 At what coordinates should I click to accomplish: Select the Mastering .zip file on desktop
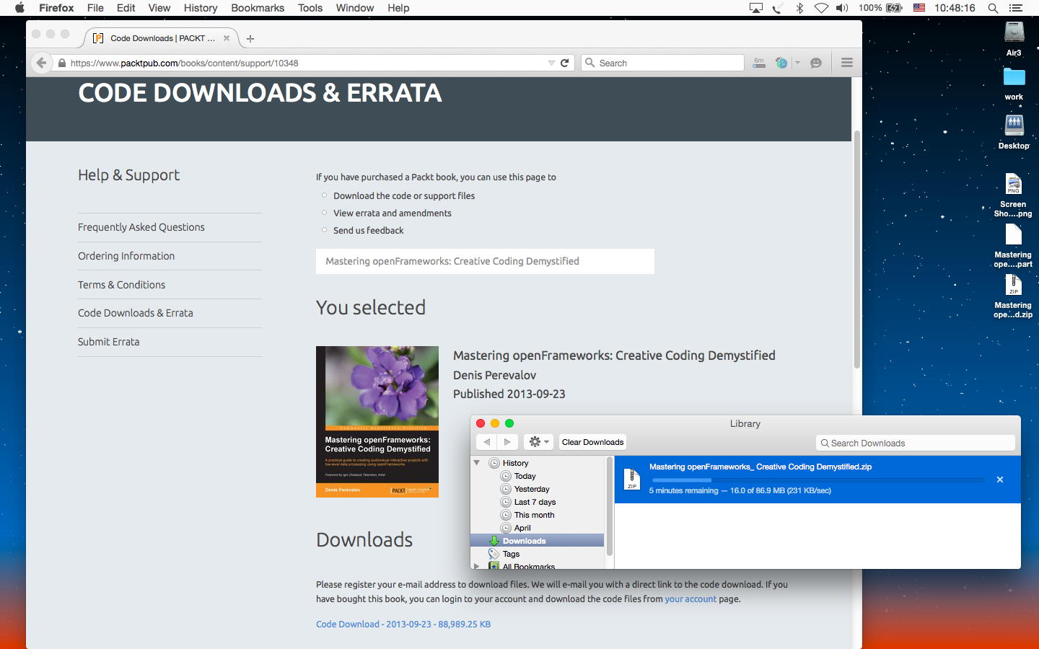point(1014,285)
